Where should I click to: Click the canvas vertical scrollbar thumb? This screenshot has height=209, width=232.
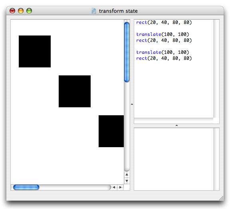coord(127,52)
